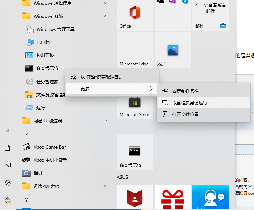Click the Power button icon
This screenshot has height=210, width=254.
tap(8, 200)
